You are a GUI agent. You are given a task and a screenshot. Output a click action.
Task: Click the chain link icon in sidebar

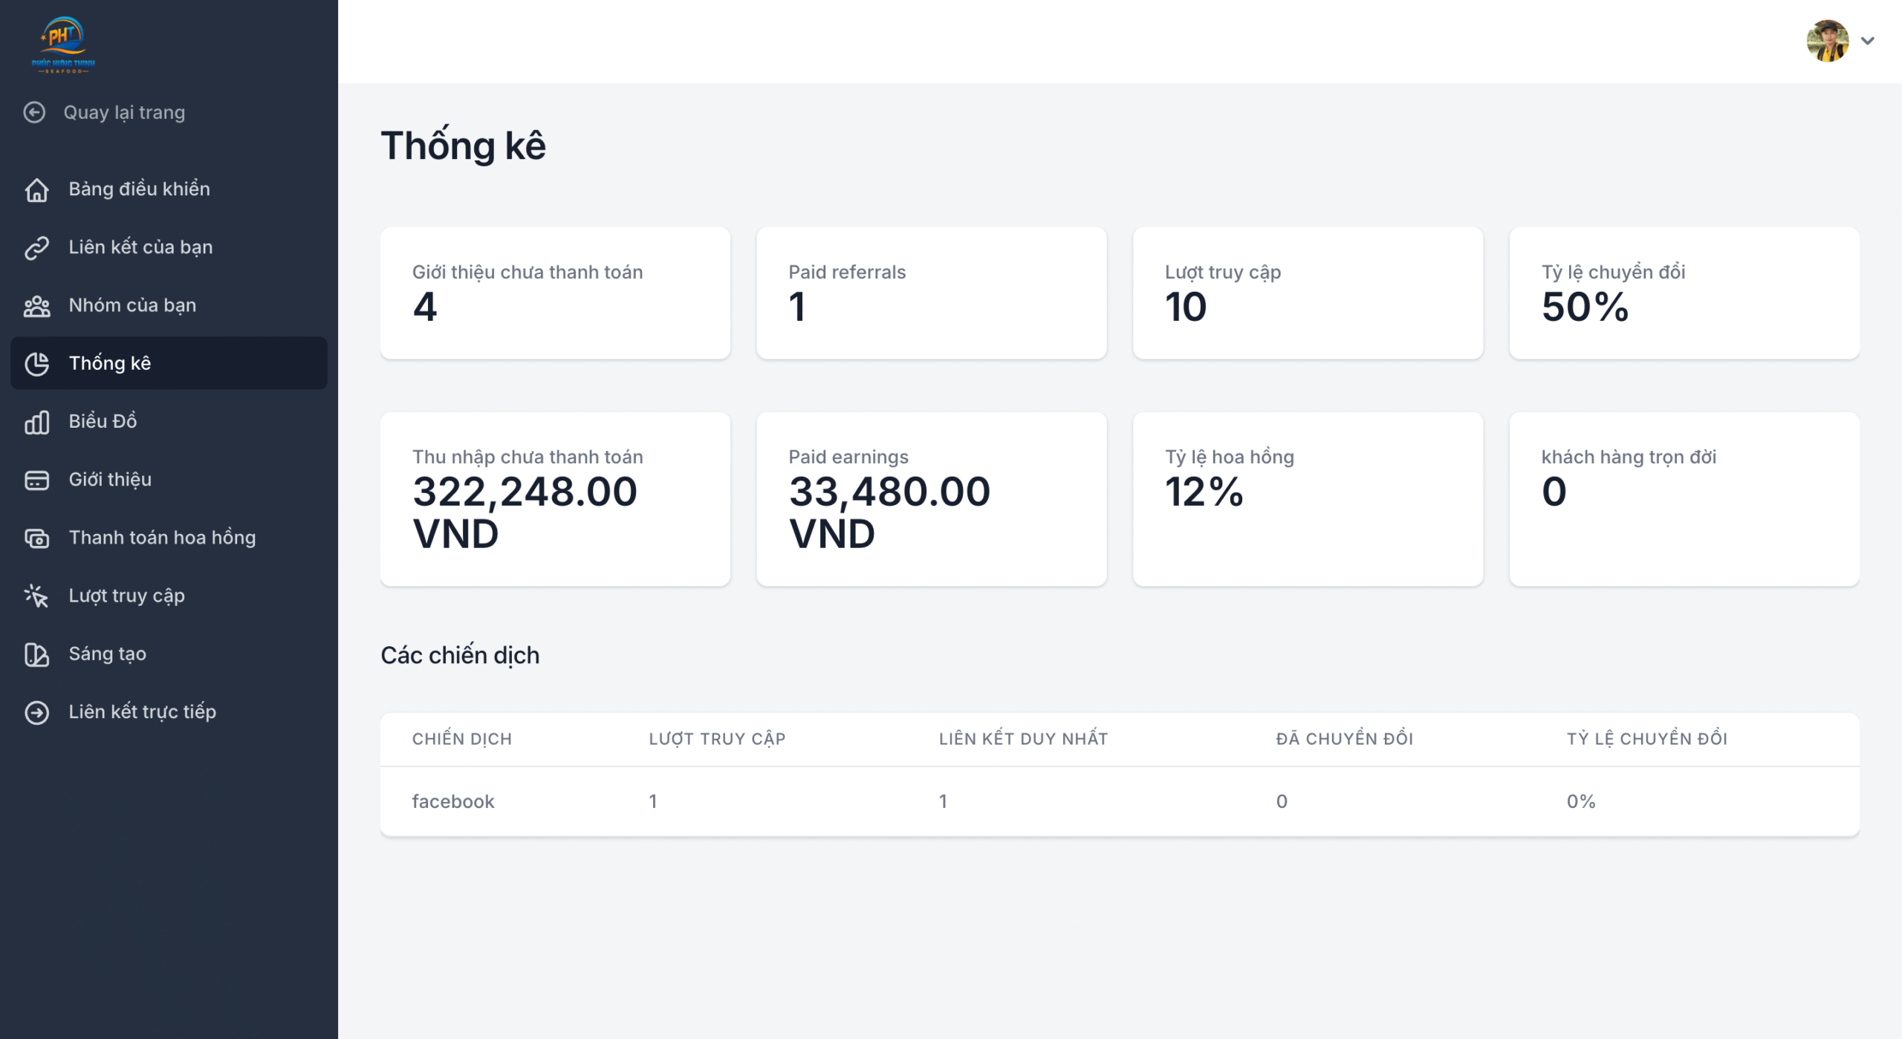tap(36, 247)
